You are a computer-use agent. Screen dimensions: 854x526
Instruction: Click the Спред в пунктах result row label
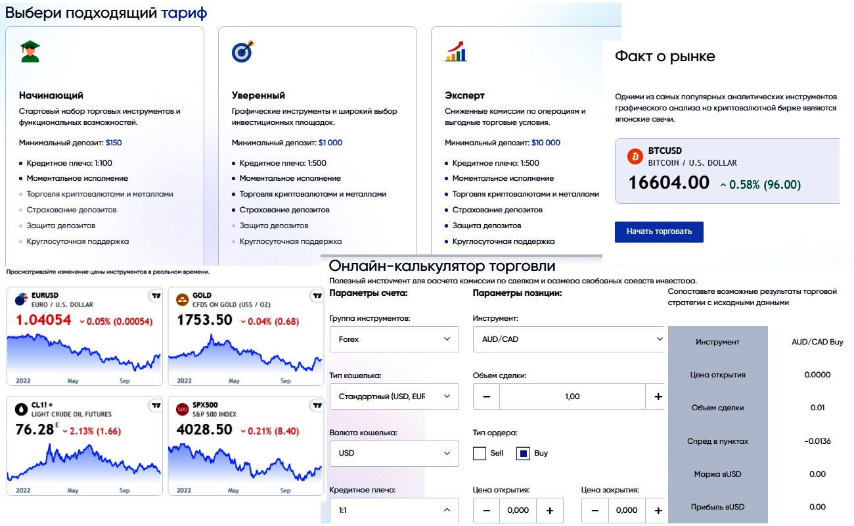[x=717, y=441]
